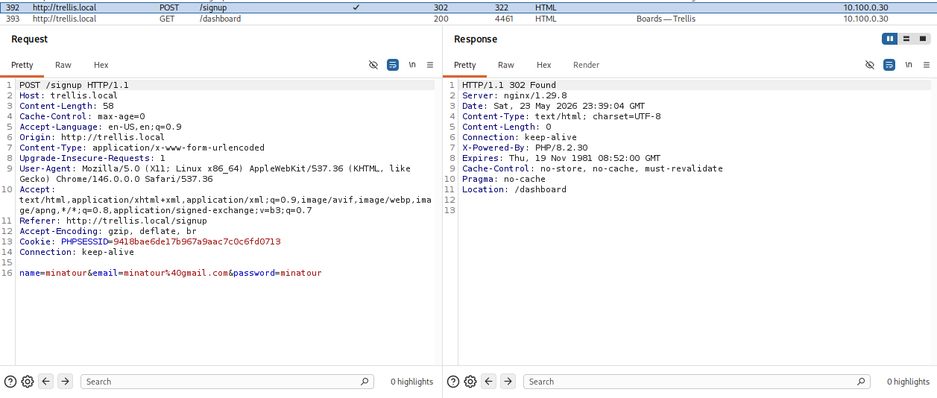Open search settings gear below Response panel

[470, 382]
